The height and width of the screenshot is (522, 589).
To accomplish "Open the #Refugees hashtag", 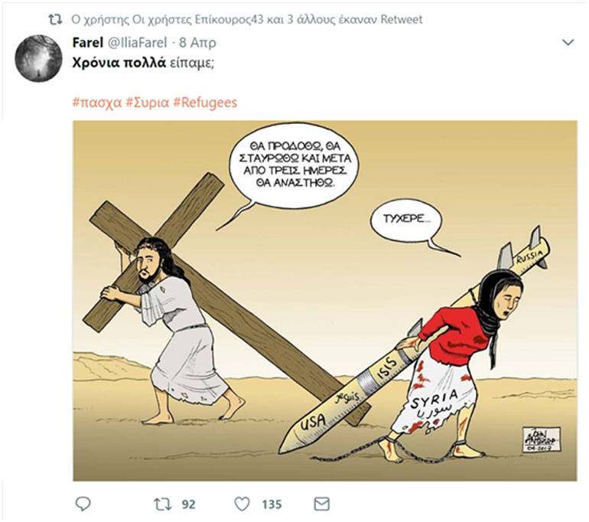I will point(205,103).
